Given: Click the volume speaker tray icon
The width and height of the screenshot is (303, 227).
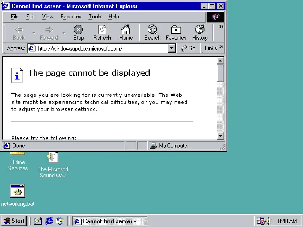Looking at the screenshot, I should 269,221.
